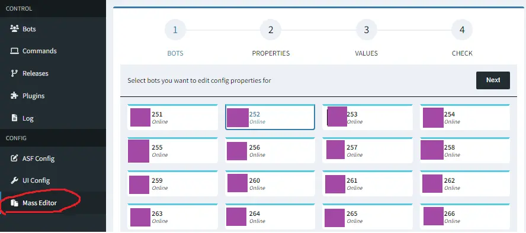This screenshot has height=233, width=526.
Task: Pick the bot 261 card
Action: click(x=367, y=183)
